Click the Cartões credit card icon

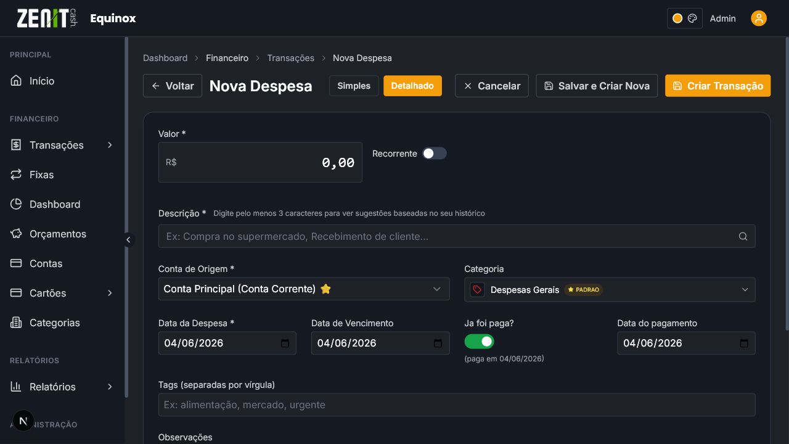click(x=16, y=293)
